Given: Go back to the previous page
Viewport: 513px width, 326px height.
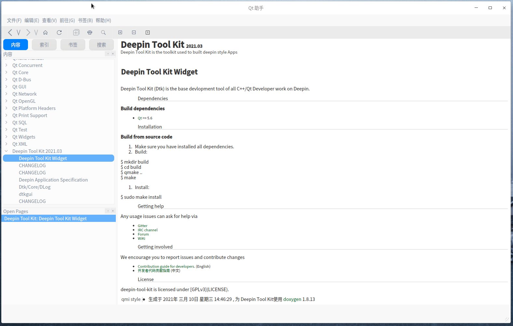Looking at the screenshot, I should click(10, 33).
